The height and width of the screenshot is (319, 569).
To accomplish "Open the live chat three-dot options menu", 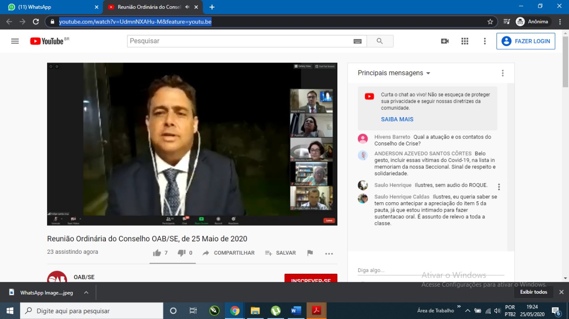I will click(502, 73).
